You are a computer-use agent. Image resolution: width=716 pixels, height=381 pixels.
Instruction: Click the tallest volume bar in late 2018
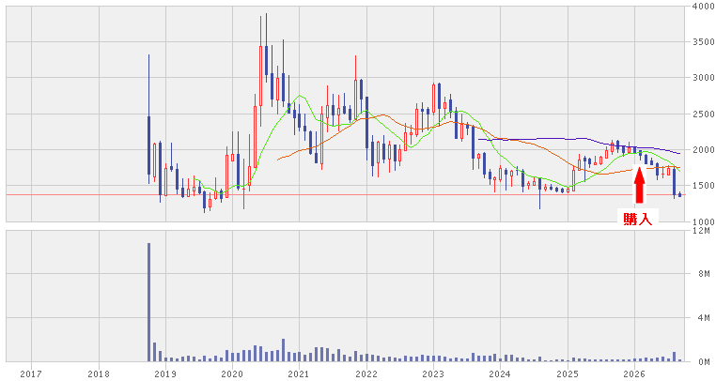coord(148,302)
